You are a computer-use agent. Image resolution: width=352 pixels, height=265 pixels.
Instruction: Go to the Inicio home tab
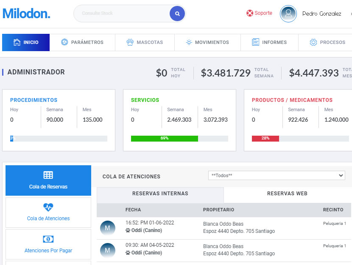tap(26, 42)
